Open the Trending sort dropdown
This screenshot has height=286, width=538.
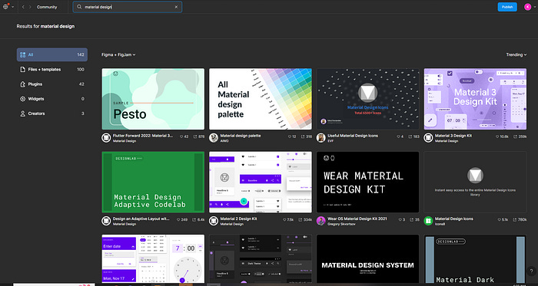point(516,54)
